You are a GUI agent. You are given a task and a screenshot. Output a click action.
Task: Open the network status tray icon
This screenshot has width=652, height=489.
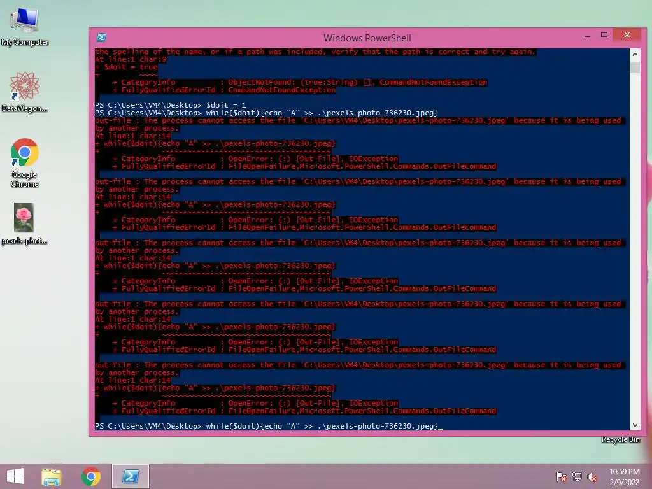577,476
